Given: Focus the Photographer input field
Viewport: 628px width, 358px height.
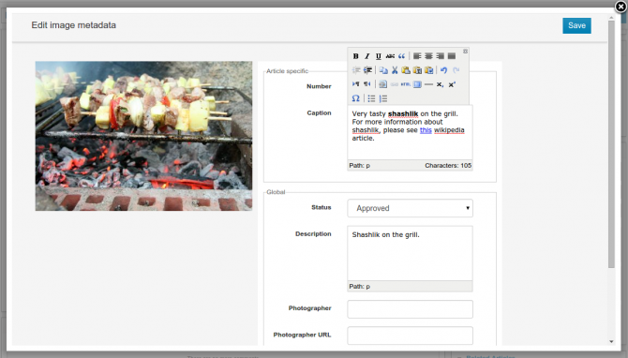Looking at the screenshot, I should click(411, 309).
